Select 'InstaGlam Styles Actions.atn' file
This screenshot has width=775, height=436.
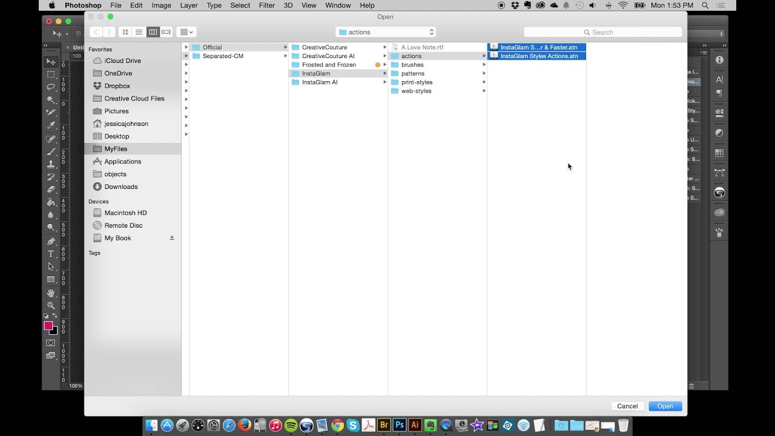(x=536, y=56)
